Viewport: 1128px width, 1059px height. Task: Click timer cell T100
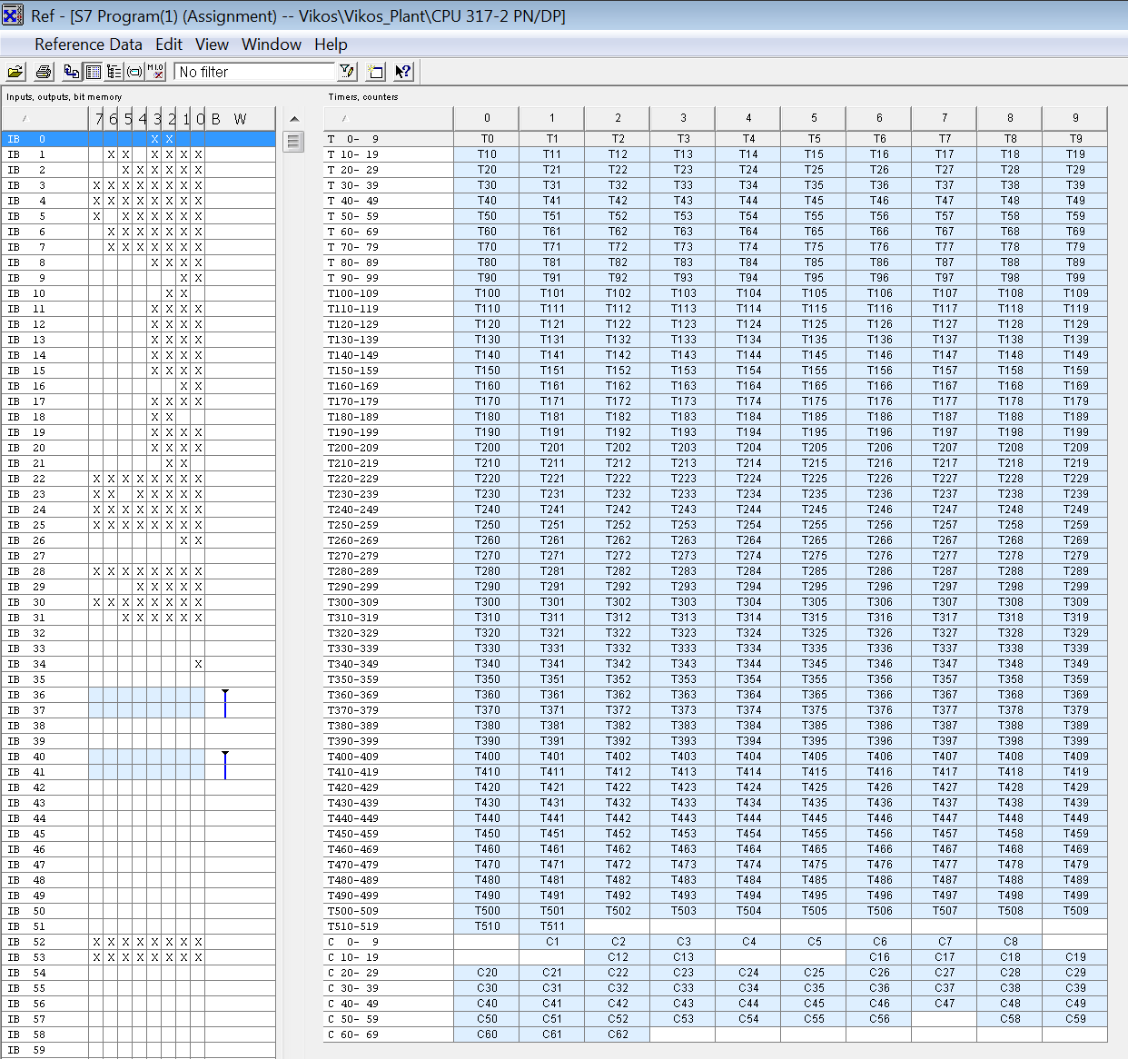(487, 293)
